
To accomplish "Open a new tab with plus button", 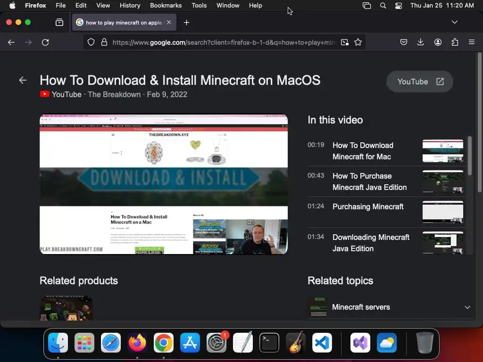I will pos(186,23).
